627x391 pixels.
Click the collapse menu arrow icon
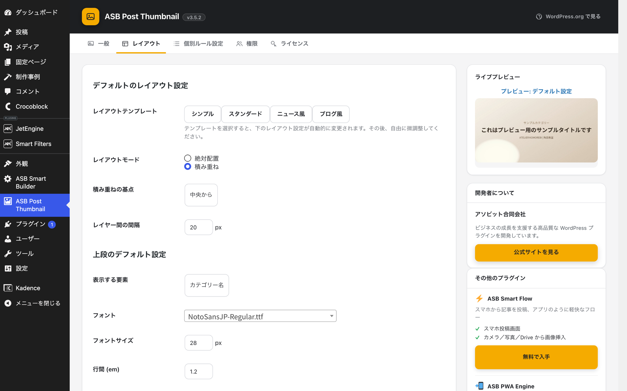point(8,303)
